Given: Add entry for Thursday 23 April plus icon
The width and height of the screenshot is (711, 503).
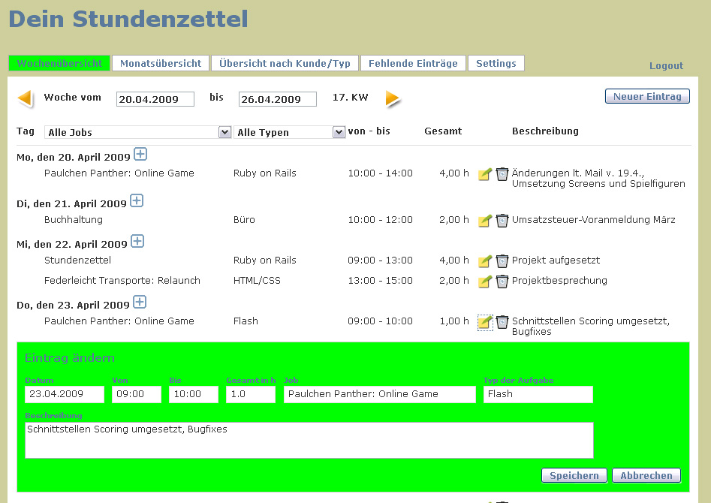Looking at the screenshot, I should pos(140,302).
